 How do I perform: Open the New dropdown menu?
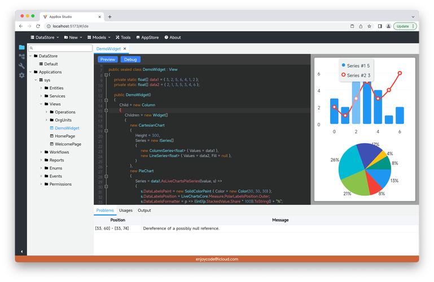[73, 37]
